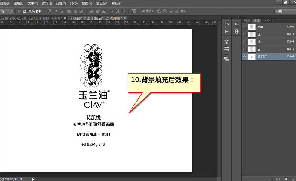Open the 图像(I) menu

coord(5,3)
